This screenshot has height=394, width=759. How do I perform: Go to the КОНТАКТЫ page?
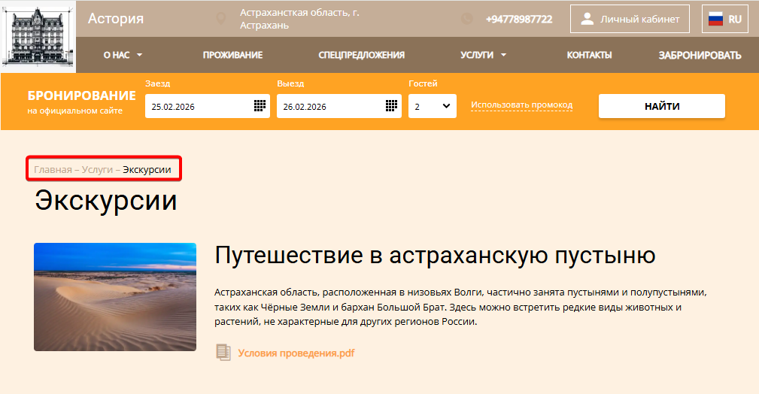(590, 55)
